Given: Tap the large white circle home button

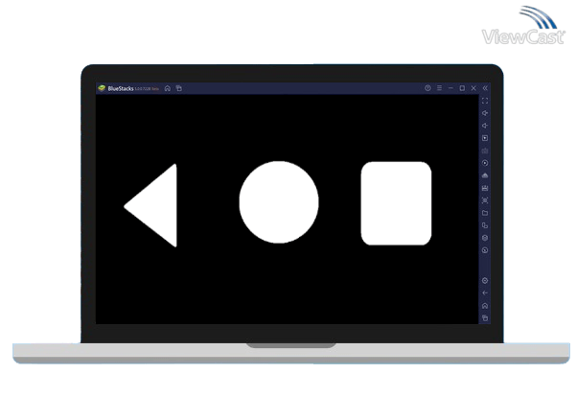Looking at the screenshot, I should coord(279,202).
